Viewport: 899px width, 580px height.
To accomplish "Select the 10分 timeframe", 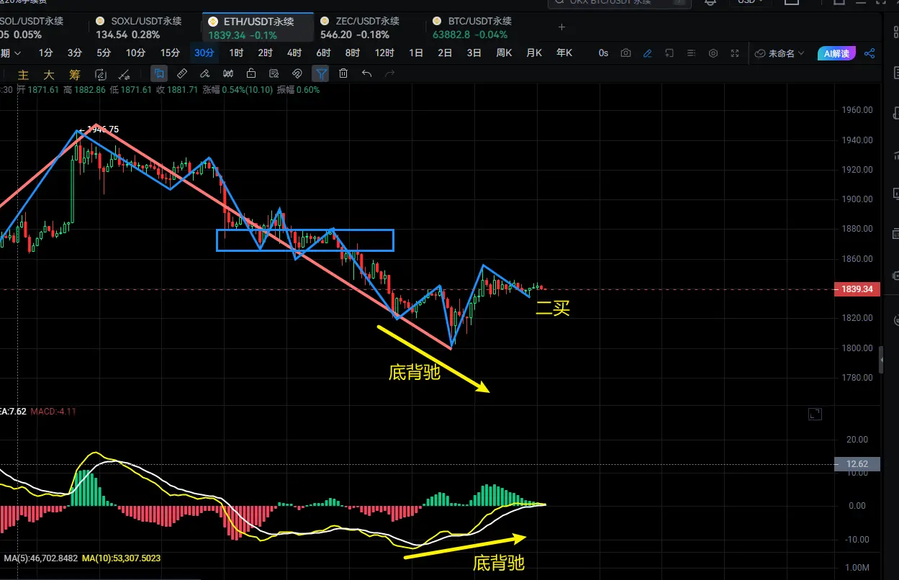I will 135,53.
